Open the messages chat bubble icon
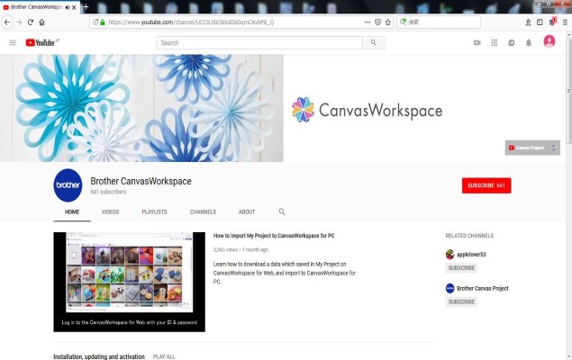The height and width of the screenshot is (360, 572). click(512, 42)
